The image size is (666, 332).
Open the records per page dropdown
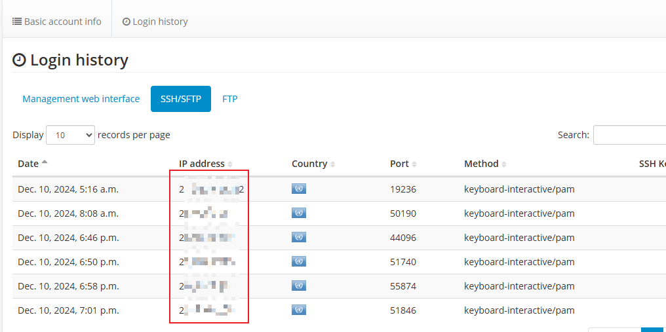pyautogui.click(x=71, y=135)
